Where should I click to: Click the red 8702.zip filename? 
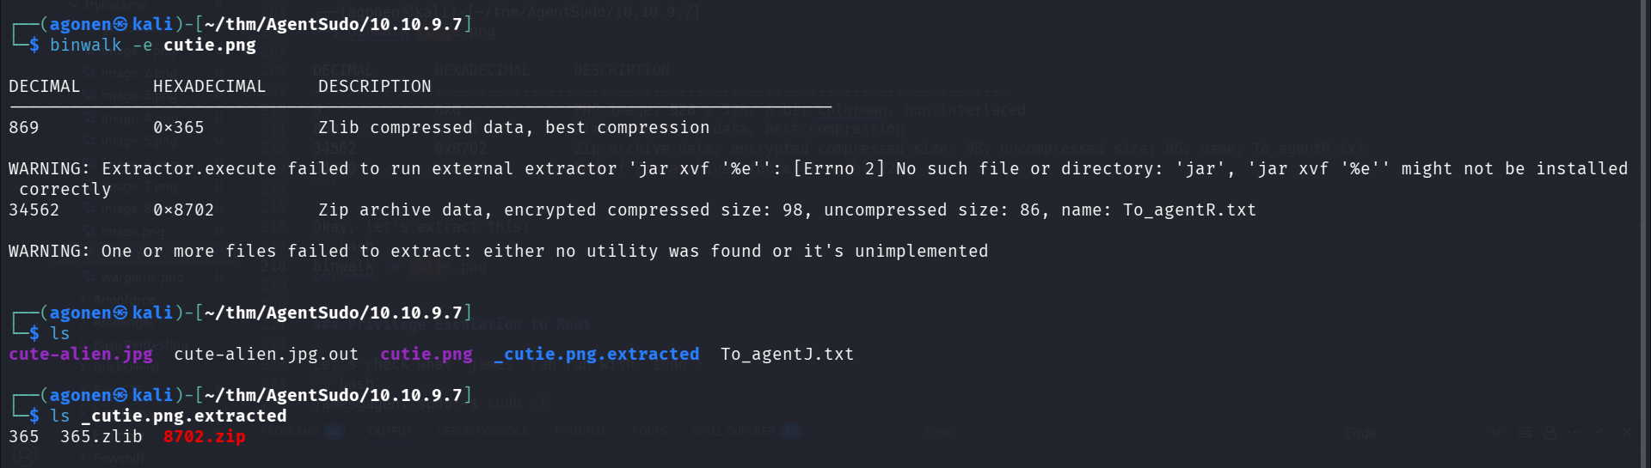[204, 436]
